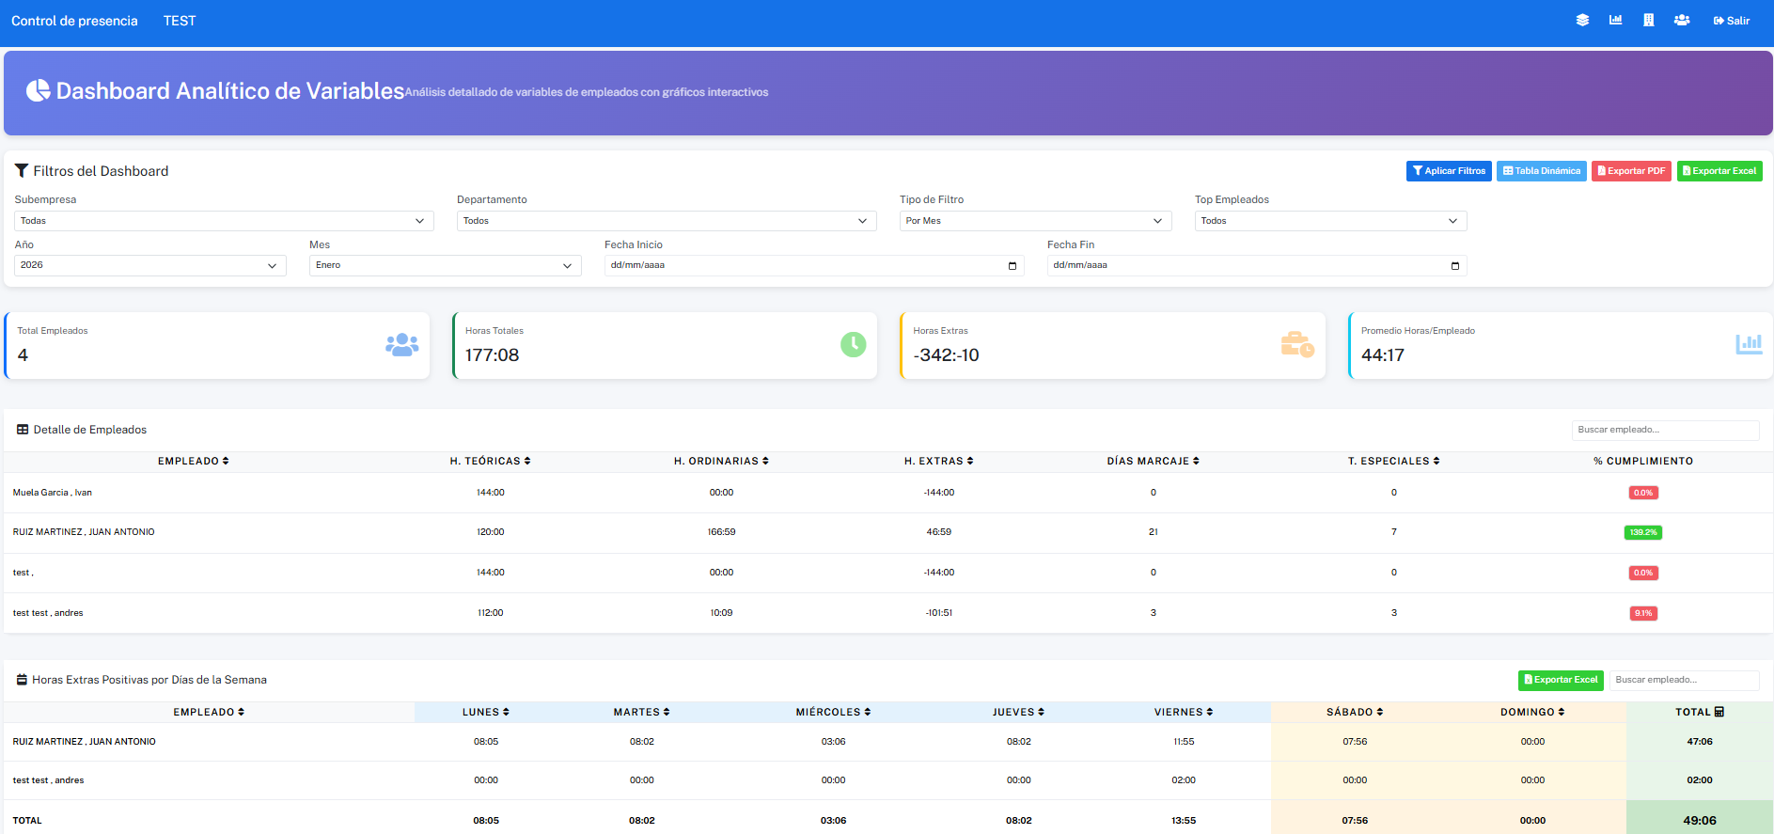This screenshot has width=1774, height=834.
Task: Click the red Exportar PDF button
Action: tap(1630, 171)
